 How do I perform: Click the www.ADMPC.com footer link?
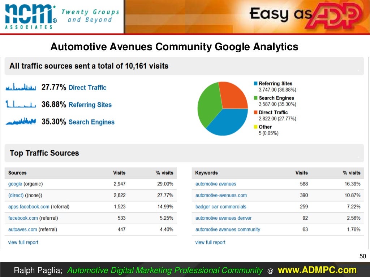coord(317,270)
